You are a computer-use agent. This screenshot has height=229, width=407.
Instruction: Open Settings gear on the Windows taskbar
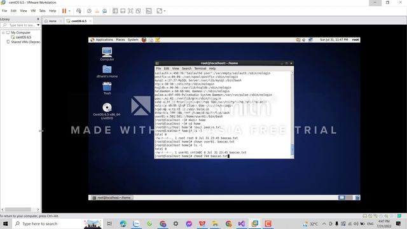coord(176,223)
